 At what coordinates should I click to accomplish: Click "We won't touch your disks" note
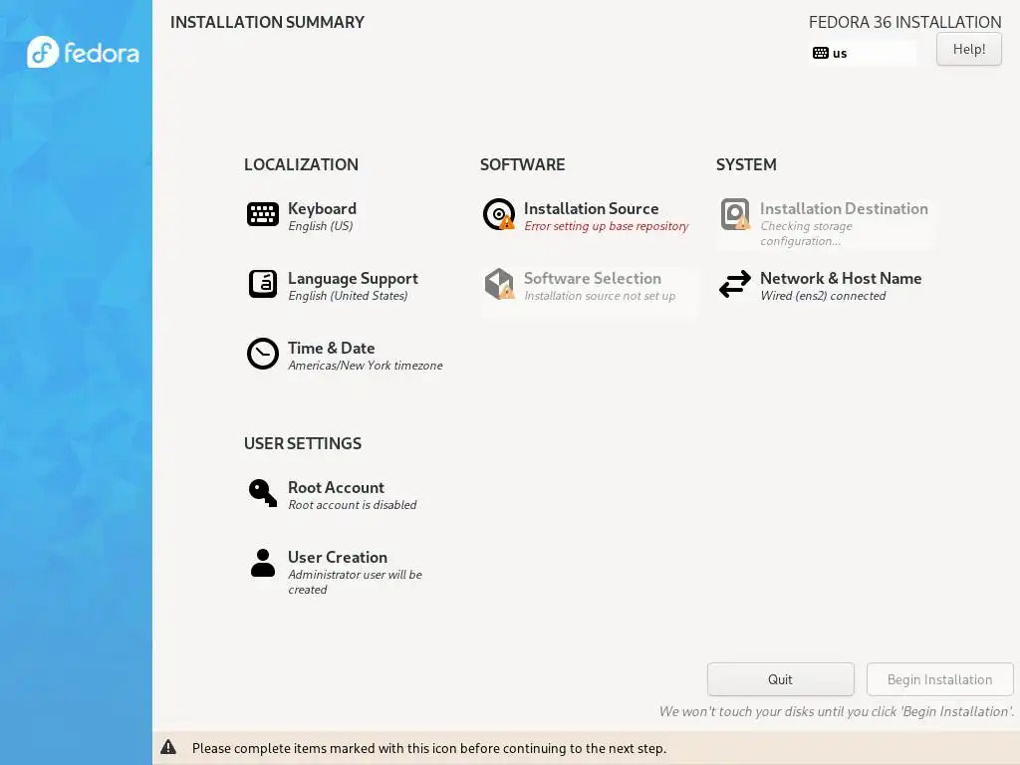[837, 711]
